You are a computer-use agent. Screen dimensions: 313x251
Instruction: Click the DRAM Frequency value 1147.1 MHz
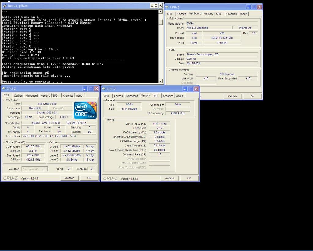160,124
